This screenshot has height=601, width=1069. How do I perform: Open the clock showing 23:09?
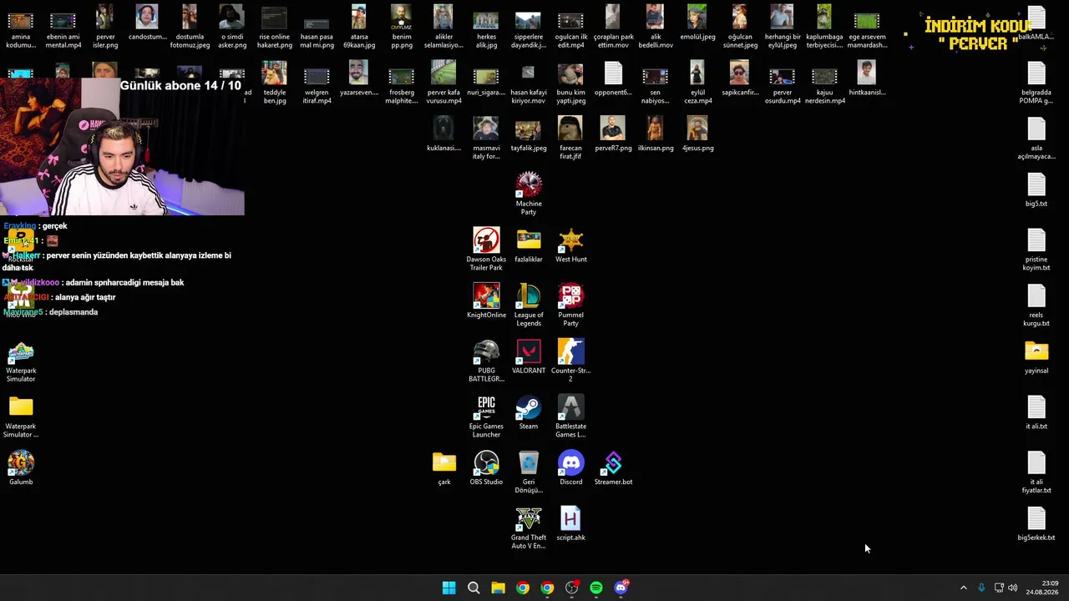click(x=1043, y=588)
